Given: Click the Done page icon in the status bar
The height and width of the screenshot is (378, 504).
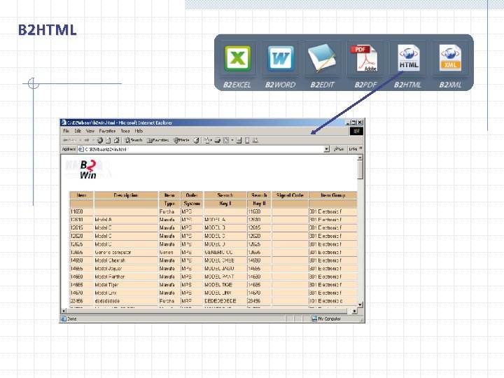Looking at the screenshot, I should pyautogui.click(x=64, y=319).
